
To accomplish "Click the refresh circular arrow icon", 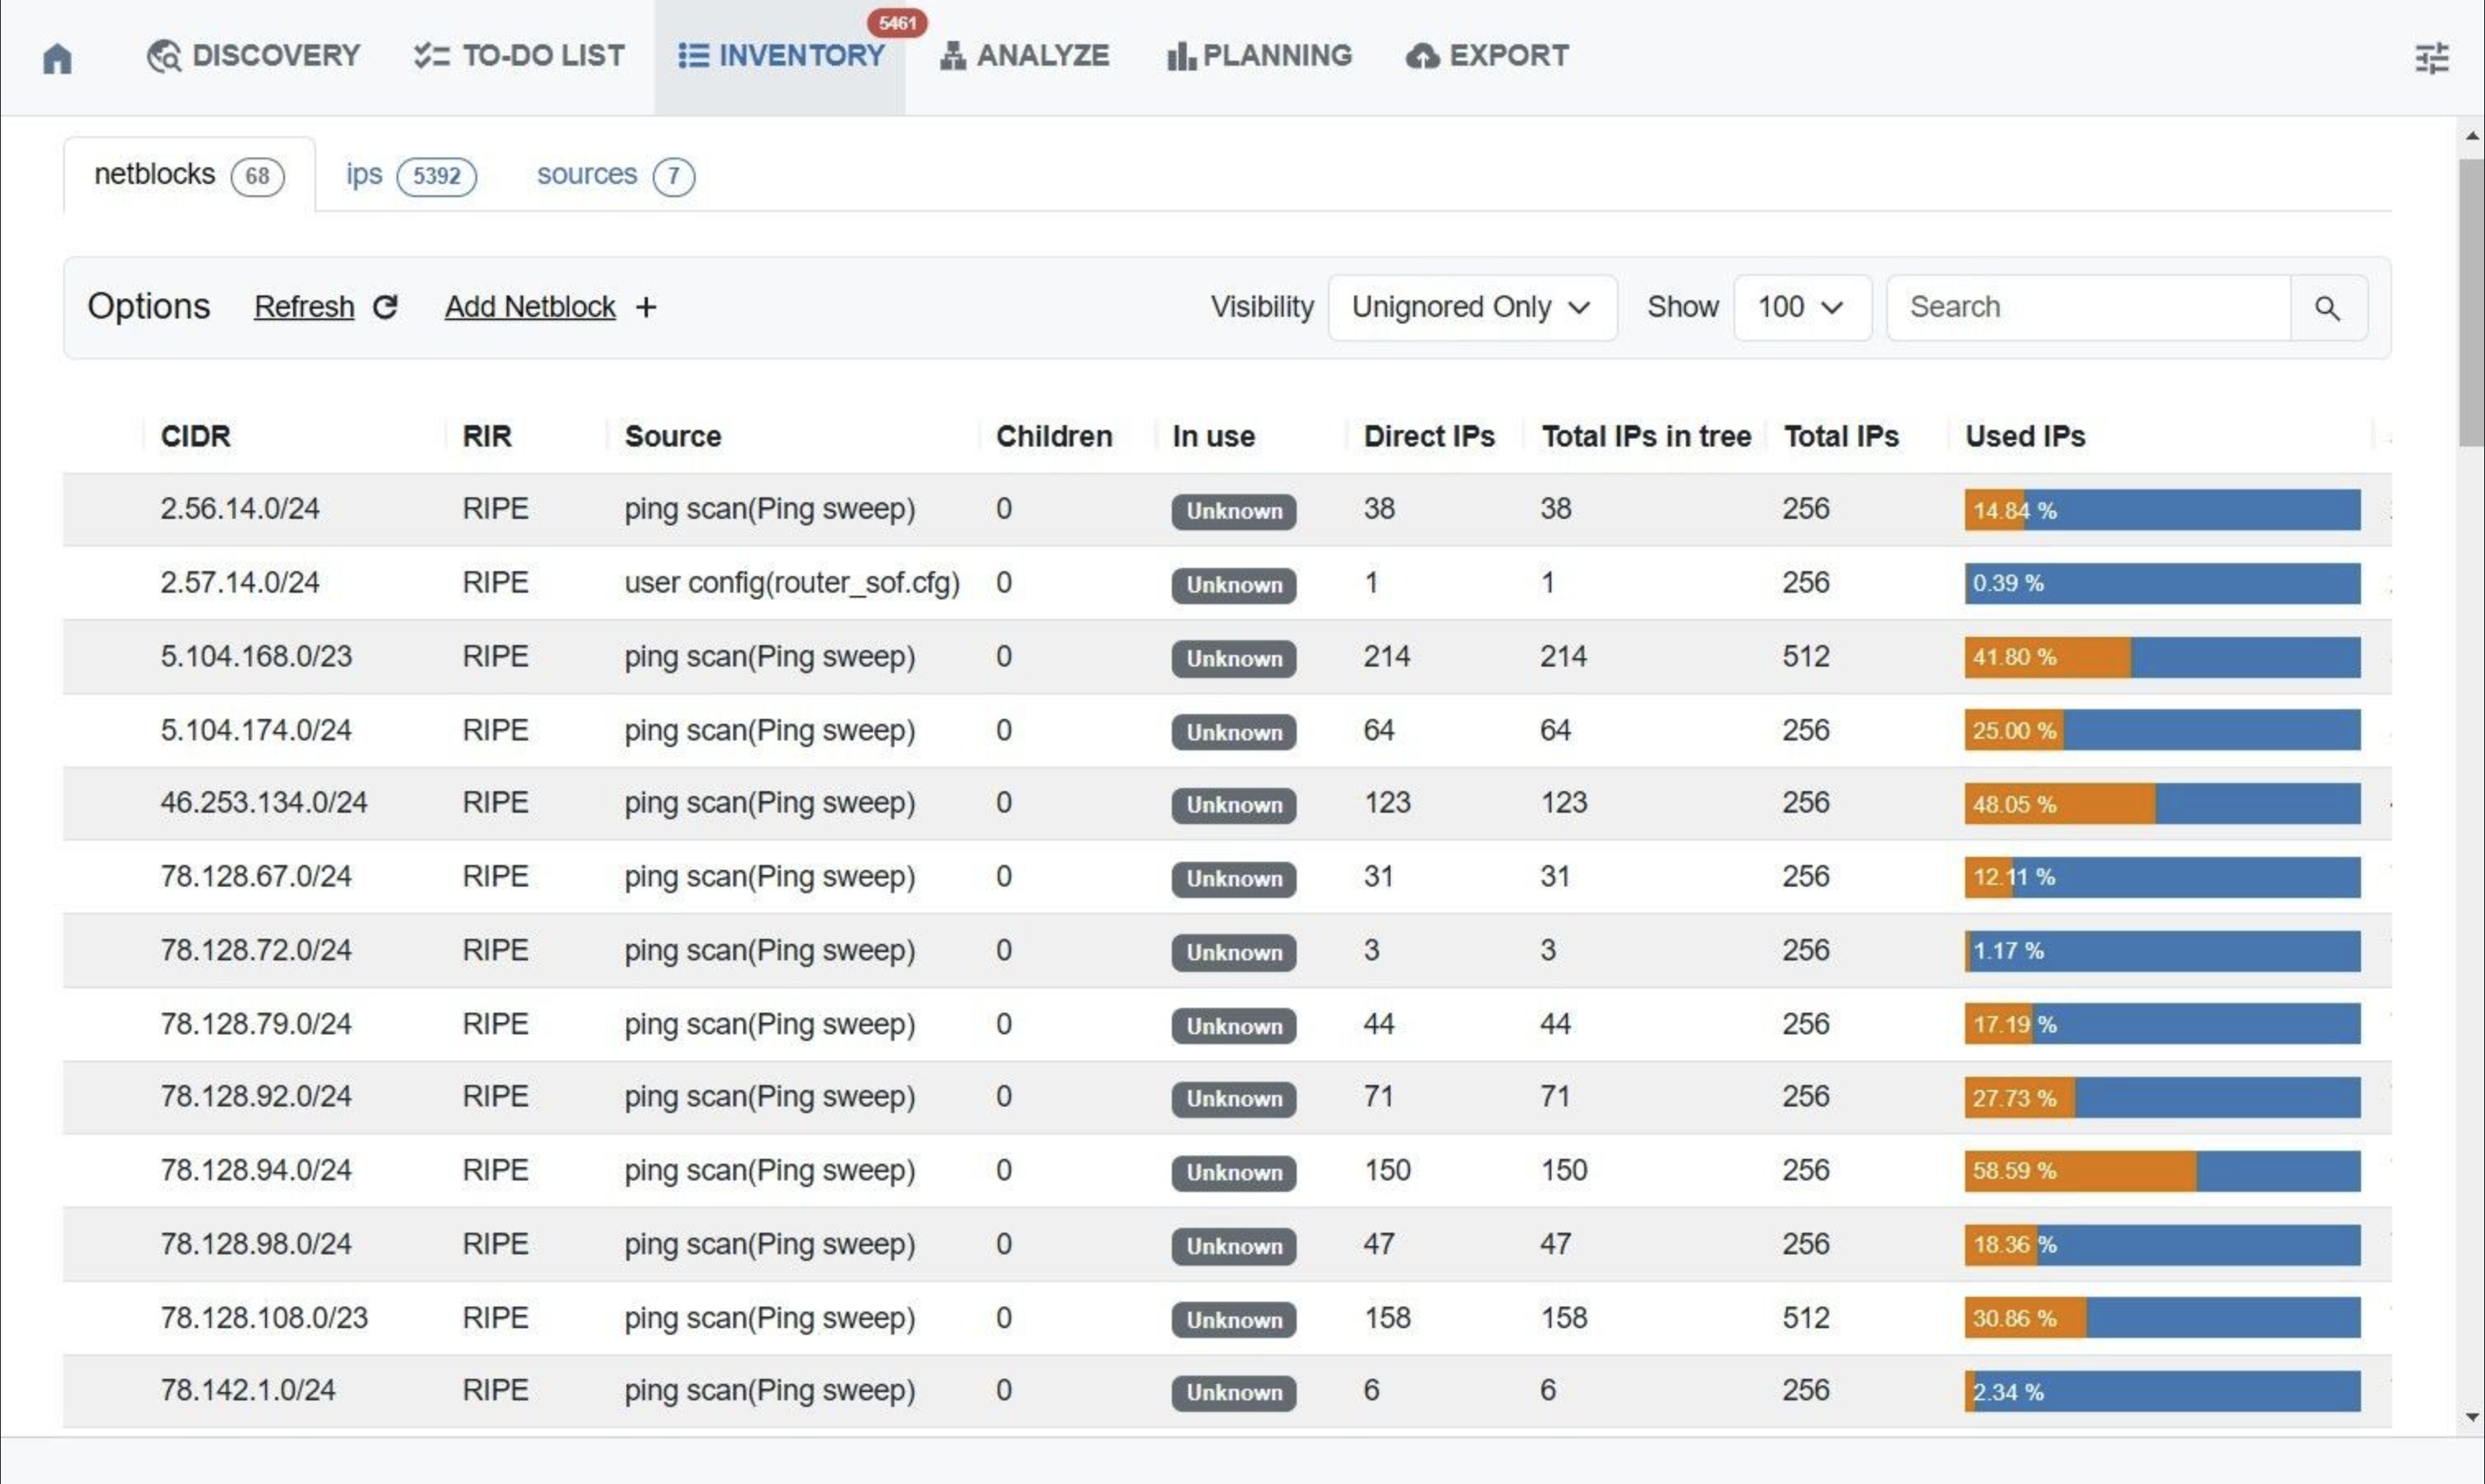I will [x=385, y=307].
